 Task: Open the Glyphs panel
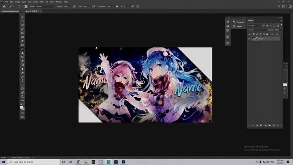click(239, 27)
